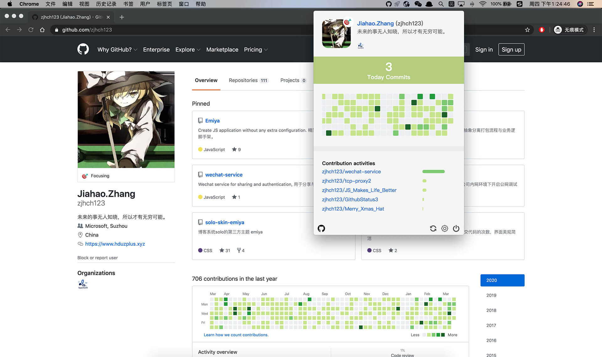The height and width of the screenshot is (357, 602).
Task: Open settings gear in commits popup
Action: point(445,228)
